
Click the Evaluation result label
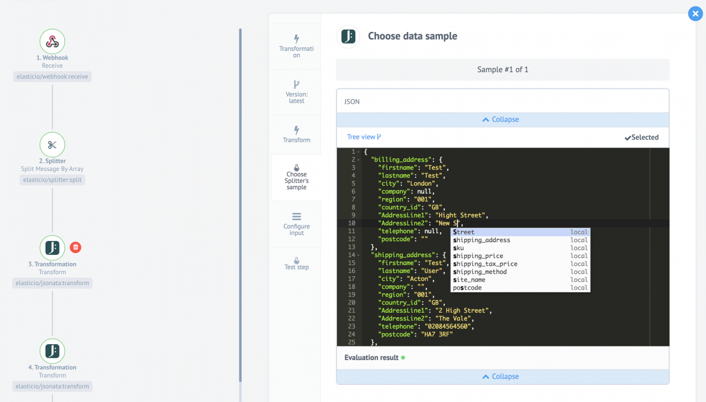click(x=371, y=357)
